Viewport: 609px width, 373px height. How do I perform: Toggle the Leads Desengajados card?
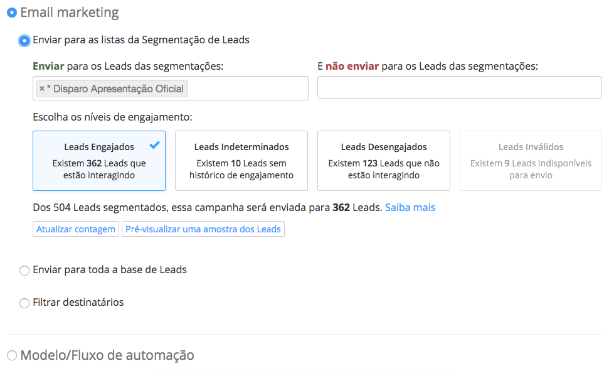(x=384, y=161)
